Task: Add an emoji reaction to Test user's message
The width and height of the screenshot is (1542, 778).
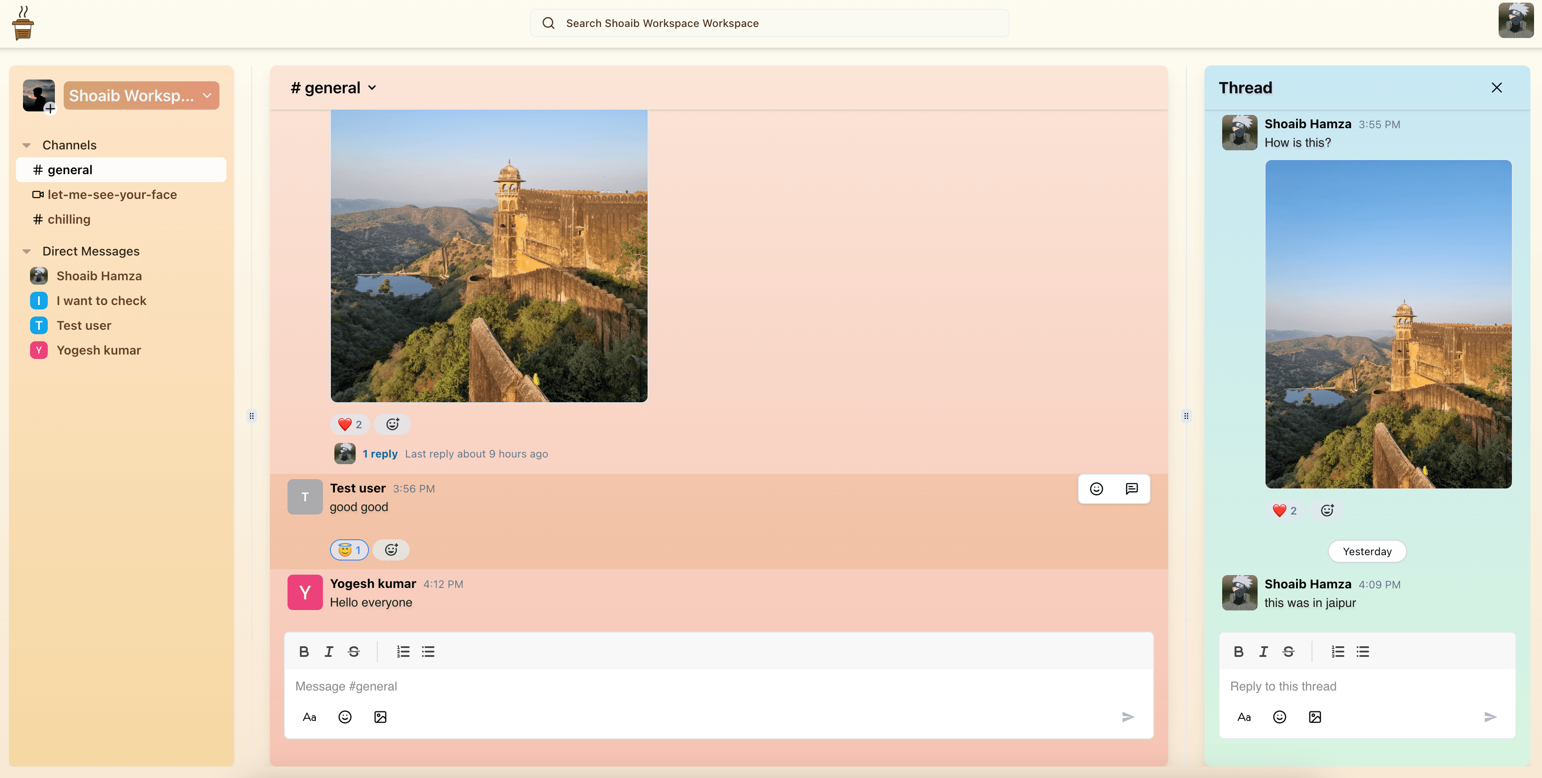Action: [x=1096, y=488]
